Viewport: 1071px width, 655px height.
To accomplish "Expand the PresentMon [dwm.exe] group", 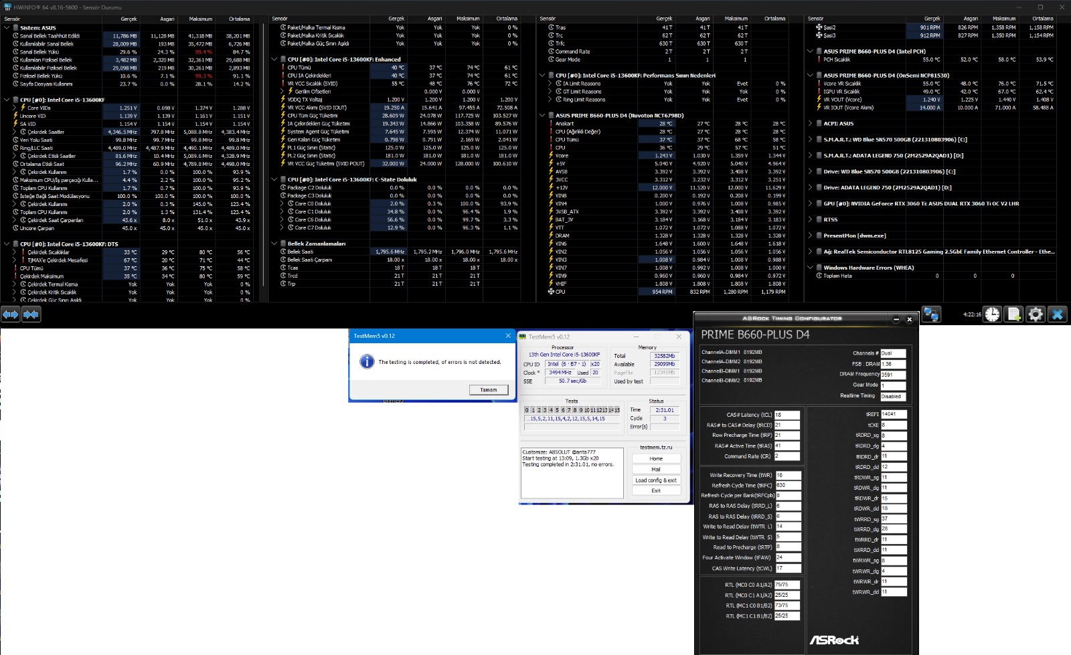I will (810, 236).
